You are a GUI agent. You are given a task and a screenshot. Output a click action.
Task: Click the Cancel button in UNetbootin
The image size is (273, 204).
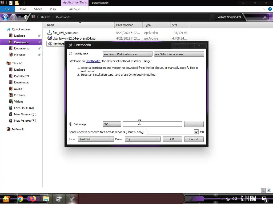point(194,139)
